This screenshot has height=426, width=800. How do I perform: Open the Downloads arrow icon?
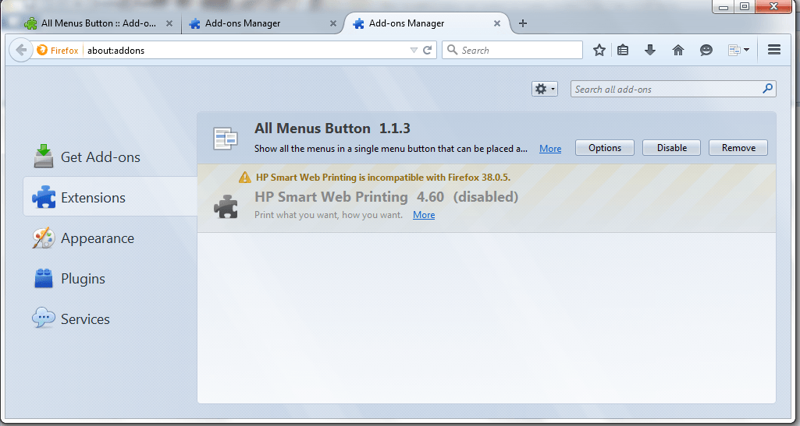[650, 50]
